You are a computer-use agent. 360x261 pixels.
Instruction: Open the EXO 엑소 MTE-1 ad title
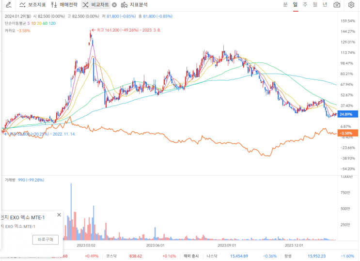point(22,217)
